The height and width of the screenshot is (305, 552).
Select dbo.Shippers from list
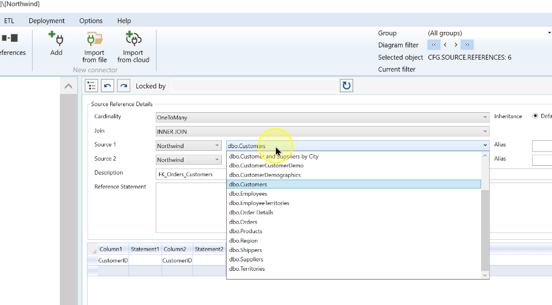pos(354,250)
